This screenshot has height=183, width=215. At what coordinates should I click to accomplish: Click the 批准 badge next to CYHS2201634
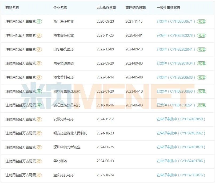coord(202,63)
